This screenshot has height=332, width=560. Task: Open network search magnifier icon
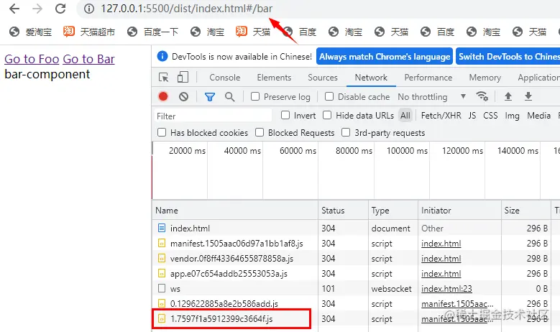[229, 97]
